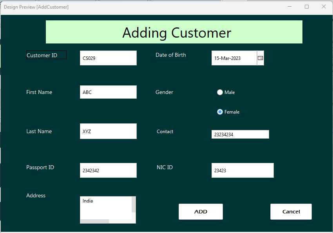Open the date picker calendar icon
The image size is (333, 233).
[260, 58]
